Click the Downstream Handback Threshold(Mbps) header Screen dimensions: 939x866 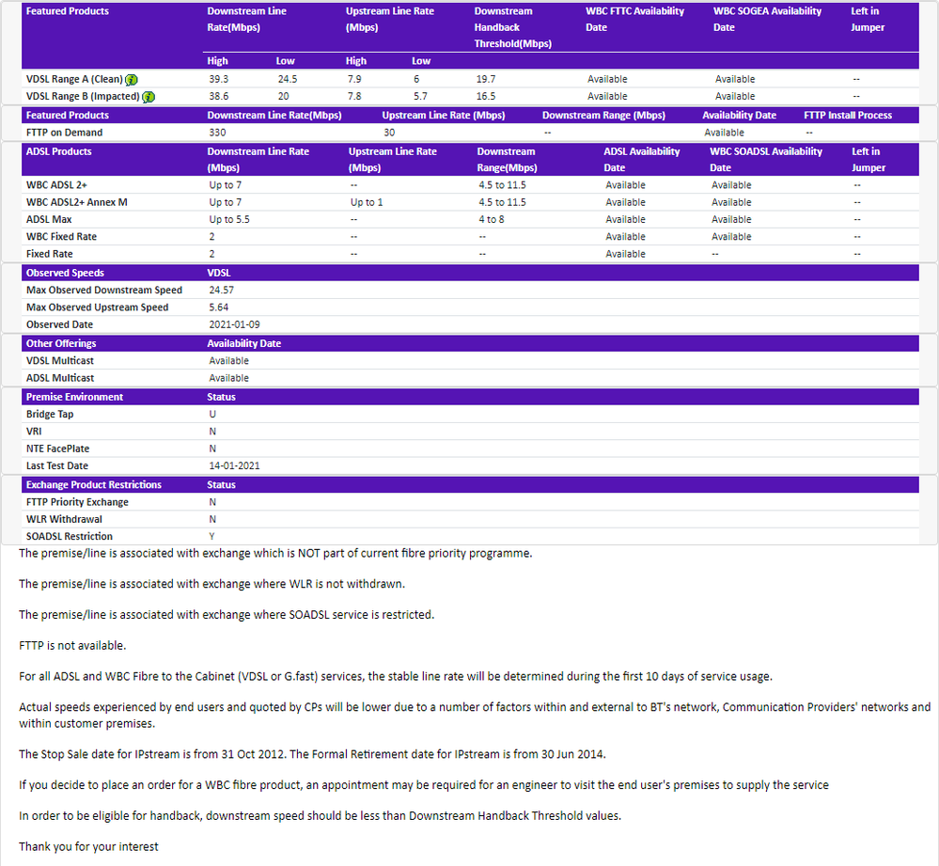(512, 27)
